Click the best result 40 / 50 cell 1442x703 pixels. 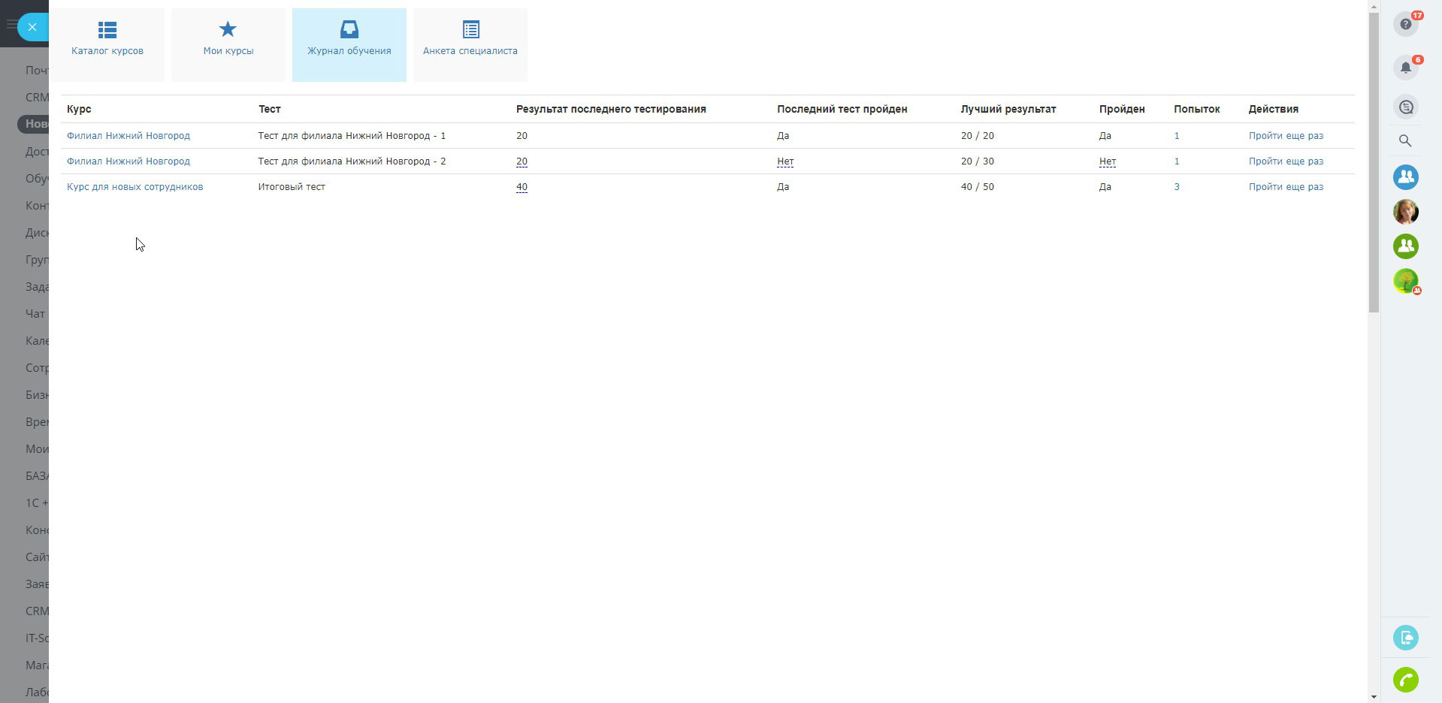coord(977,187)
